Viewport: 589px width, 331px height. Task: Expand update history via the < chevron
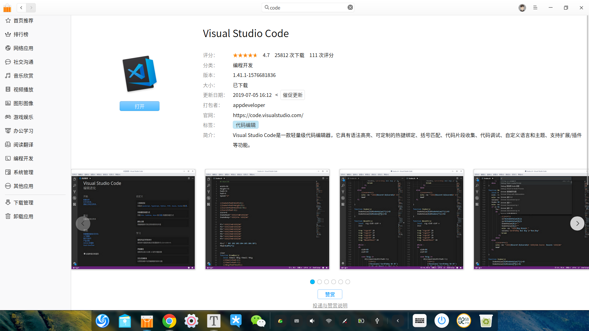[x=277, y=95]
